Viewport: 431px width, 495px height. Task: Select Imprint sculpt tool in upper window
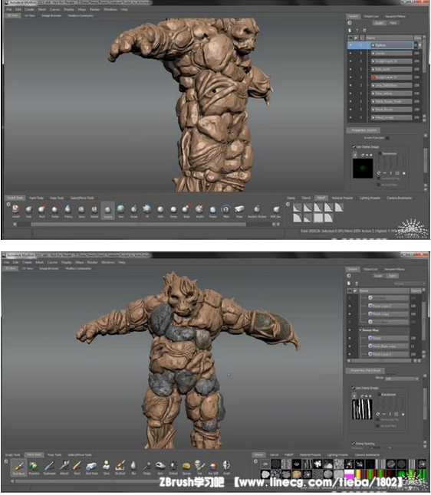pyautogui.click(x=107, y=211)
